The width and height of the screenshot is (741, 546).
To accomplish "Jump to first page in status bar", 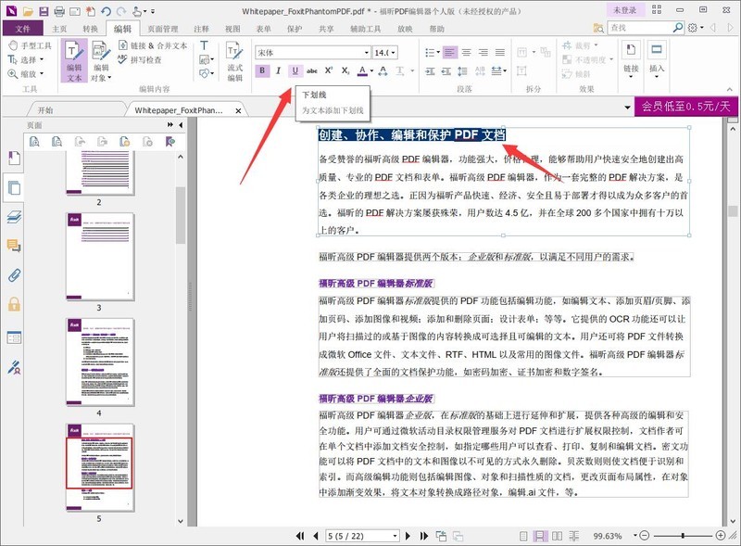I will coord(299,536).
